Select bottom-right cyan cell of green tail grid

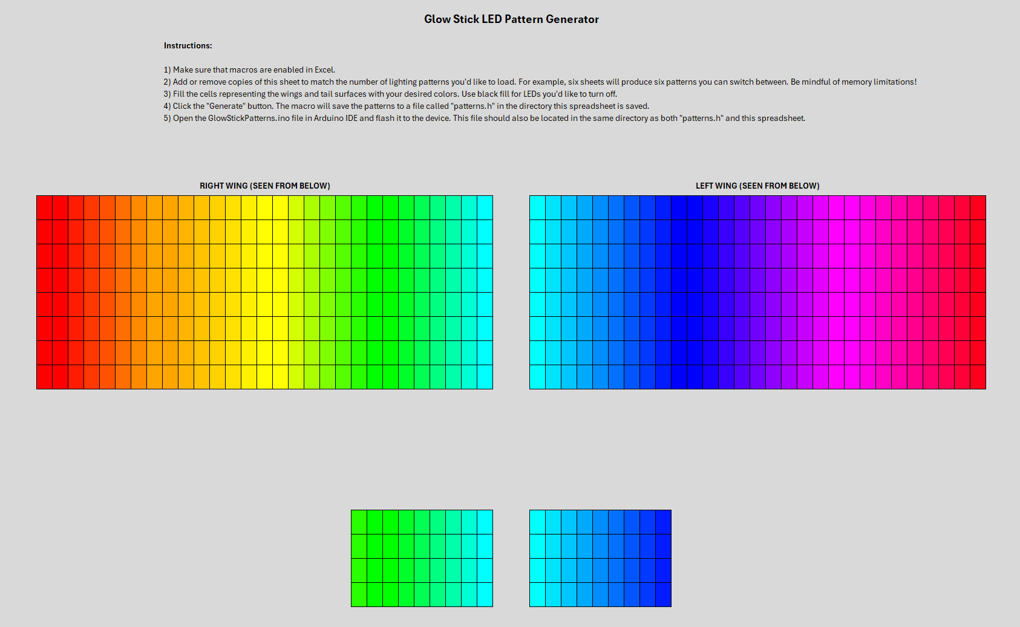485,595
